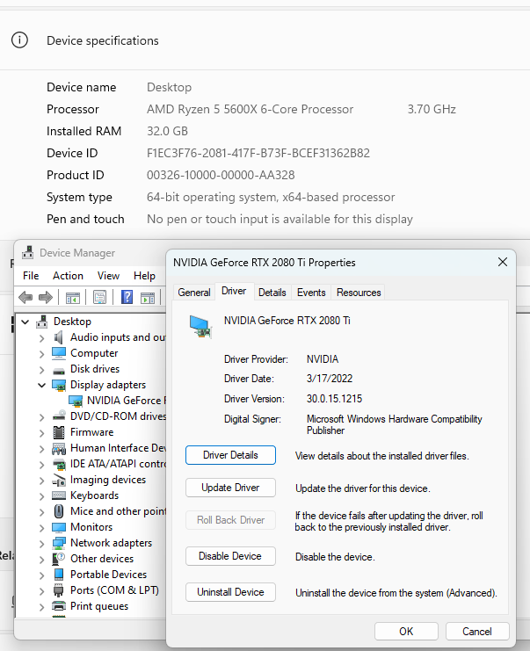The width and height of the screenshot is (530, 651).
Task: Click the info icon beside Device specifications
Action: pos(19,40)
